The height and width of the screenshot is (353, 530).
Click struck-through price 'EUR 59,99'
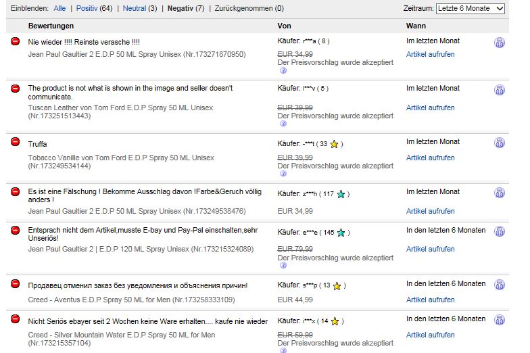295,335
